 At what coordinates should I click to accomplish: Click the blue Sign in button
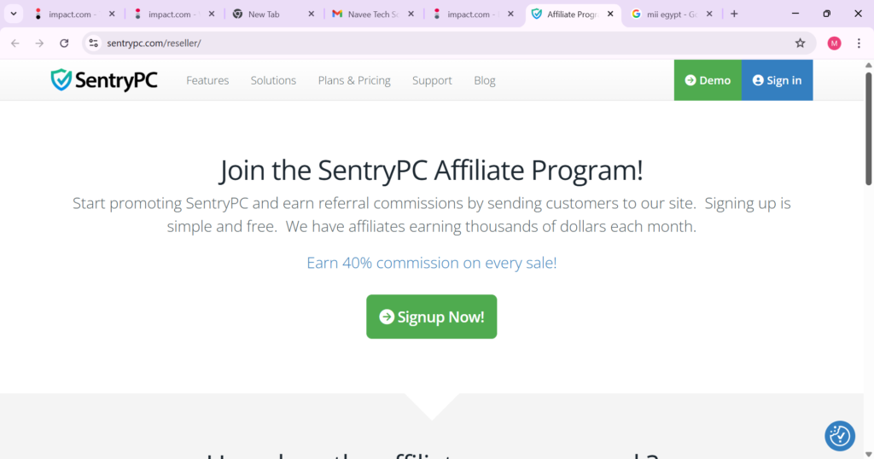click(x=777, y=80)
